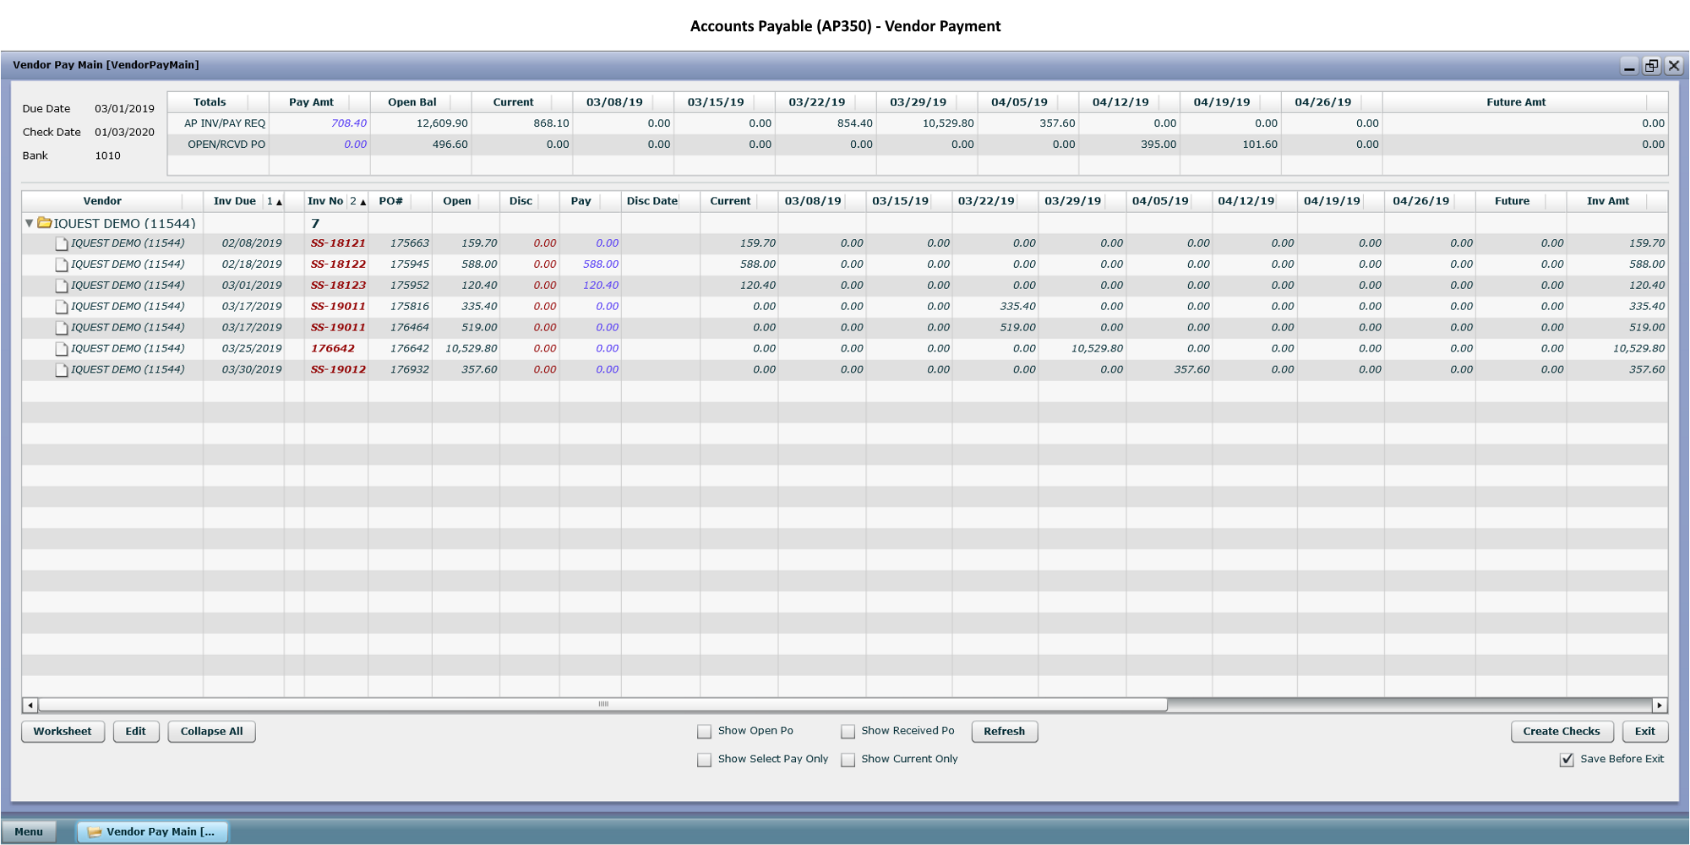The image size is (1690, 845).
Task: Enable Show Open Po
Action: coord(704,731)
